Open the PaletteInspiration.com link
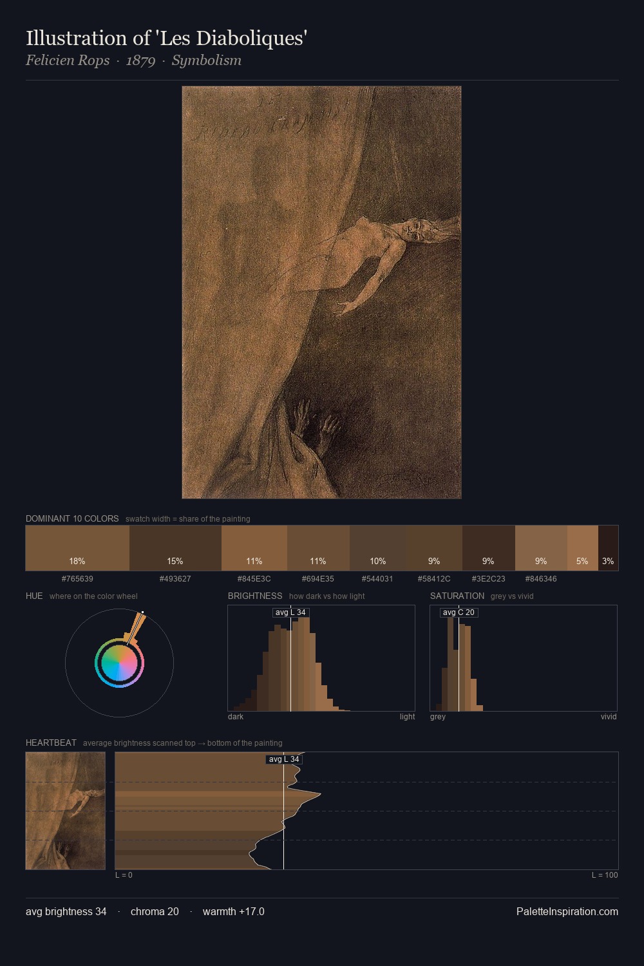 pyautogui.click(x=567, y=912)
